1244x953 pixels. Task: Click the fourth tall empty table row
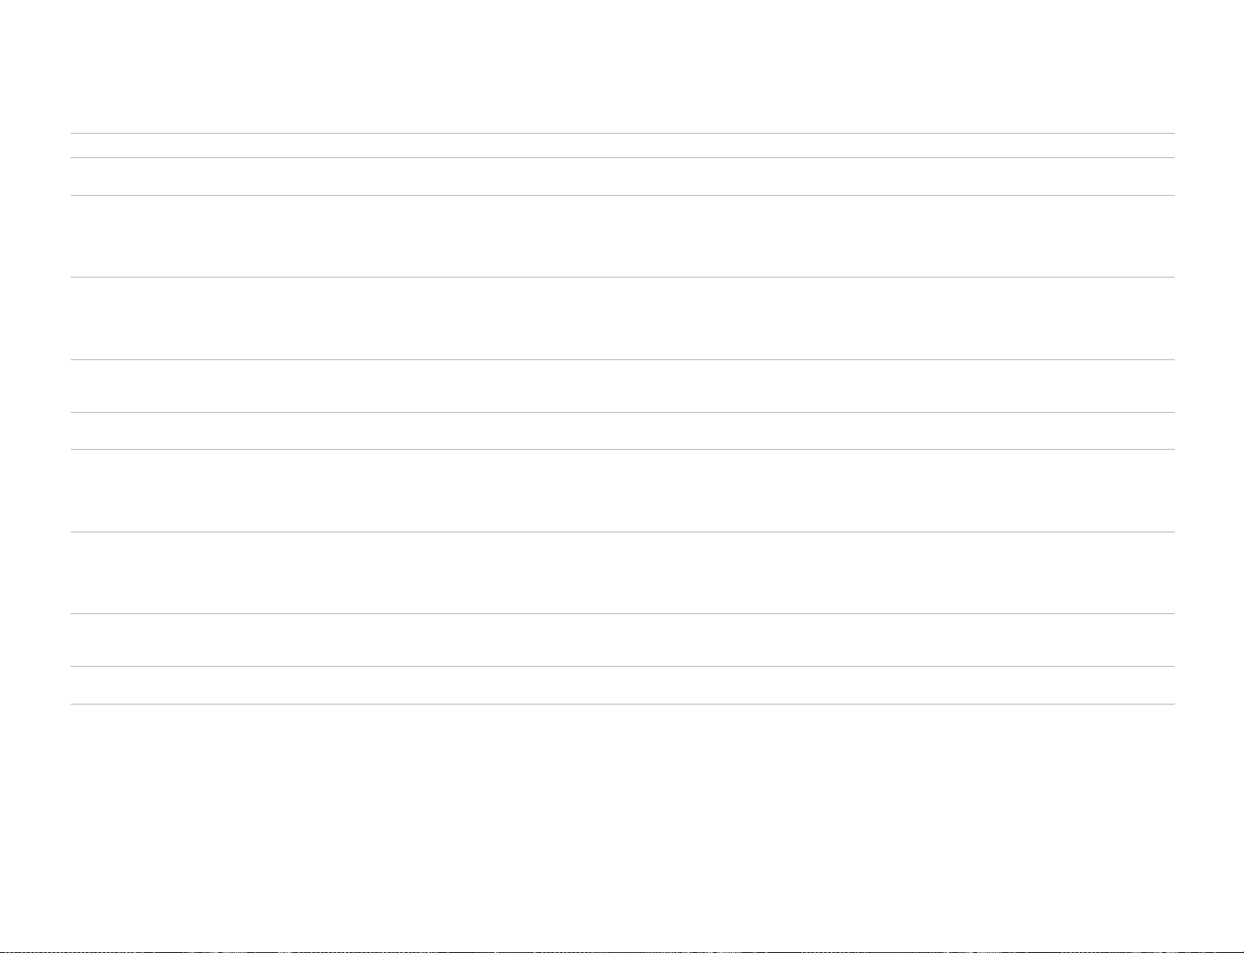622,572
